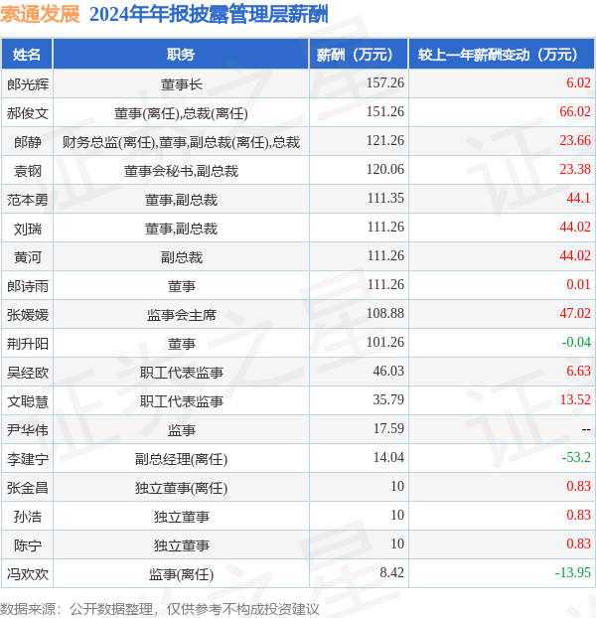
Task: Click the change value 13.52
Action: pyautogui.click(x=575, y=399)
